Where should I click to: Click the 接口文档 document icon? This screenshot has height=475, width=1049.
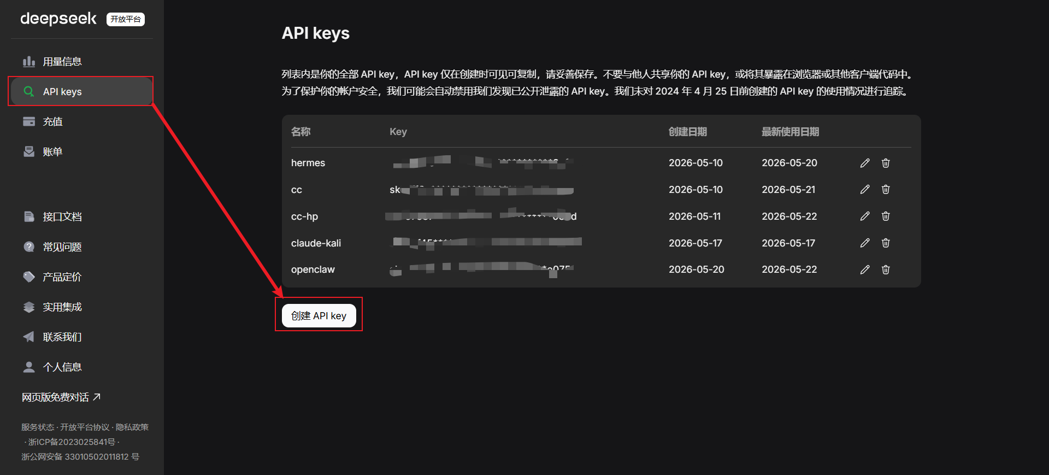(29, 216)
